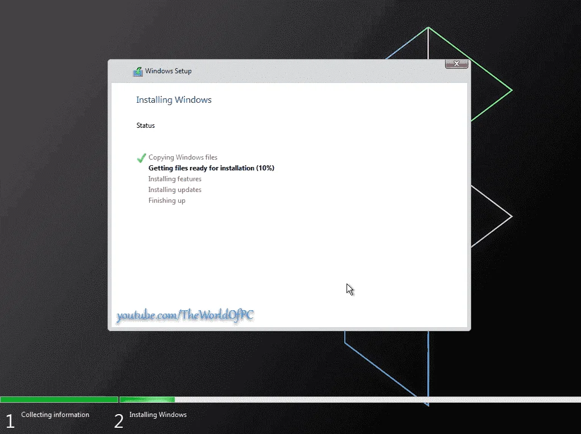Select the 'Installing updates' step text
This screenshot has height=434, width=581.
click(175, 189)
